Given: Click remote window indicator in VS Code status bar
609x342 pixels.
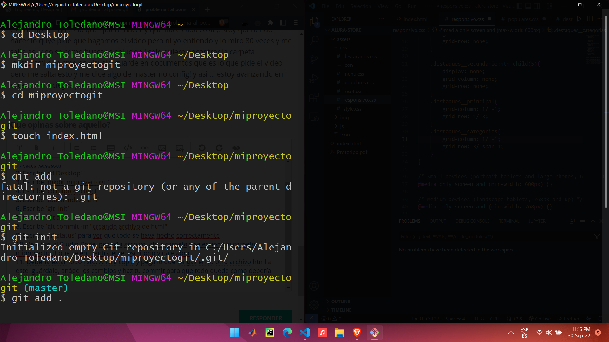Looking at the screenshot, I should coord(311,319).
